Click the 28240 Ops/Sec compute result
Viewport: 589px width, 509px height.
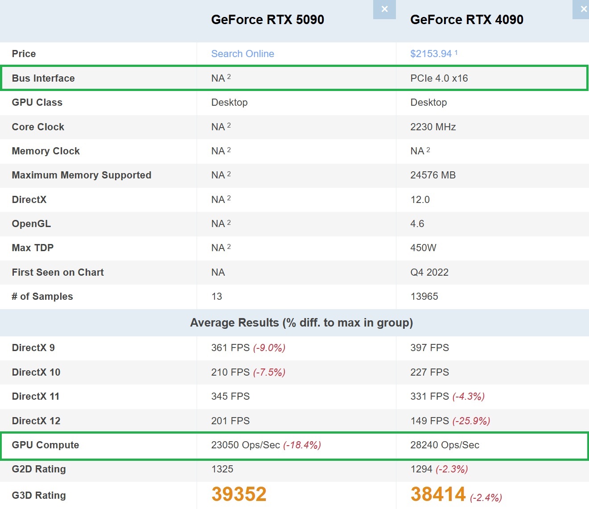click(x=445, y=445)
